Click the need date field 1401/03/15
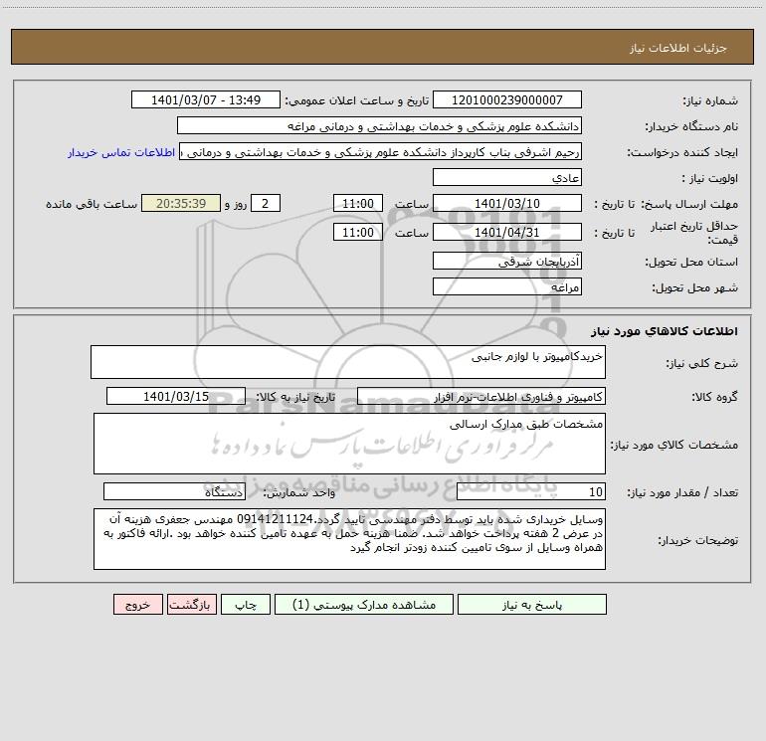This screenshot has width=766, height=741. click(x=176, y=397)
